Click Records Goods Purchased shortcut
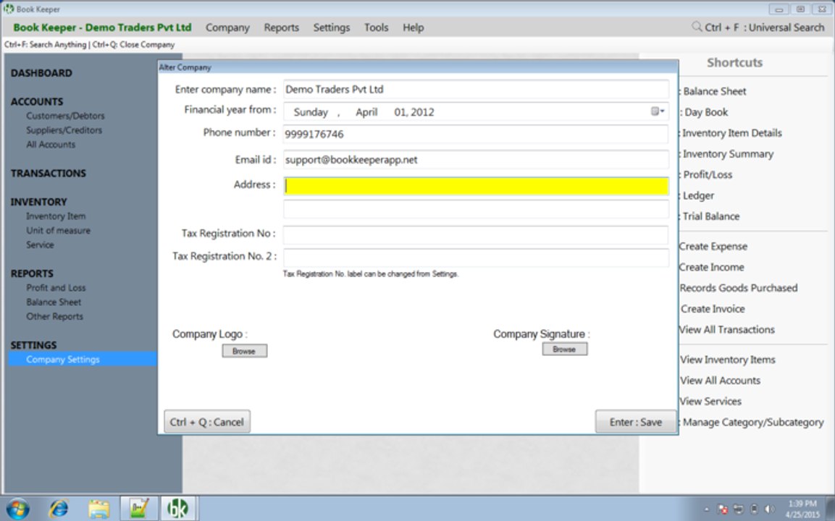The image size is (835, 521). click(x=739, y=288)
